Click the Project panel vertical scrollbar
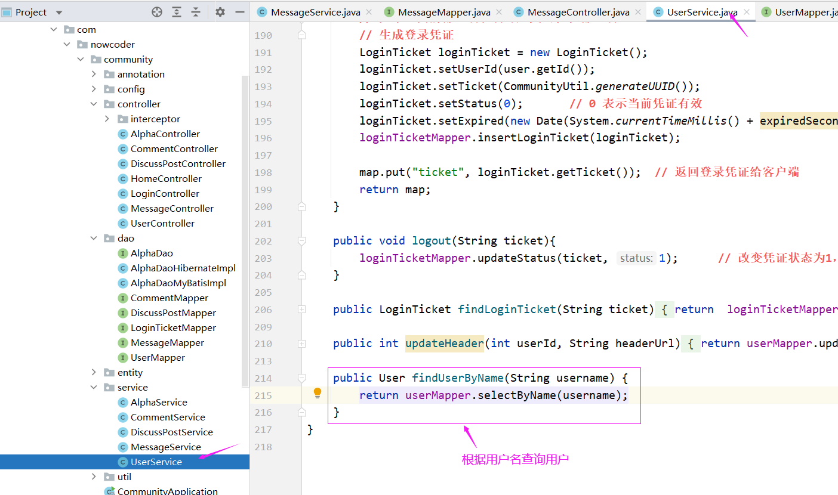The width and height of the screenshot is (838, 495). (245, 231)
